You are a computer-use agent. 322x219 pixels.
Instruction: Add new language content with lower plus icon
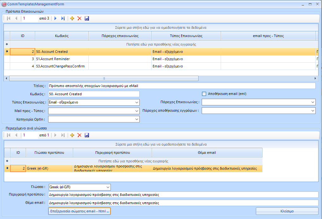coord(72,135)
